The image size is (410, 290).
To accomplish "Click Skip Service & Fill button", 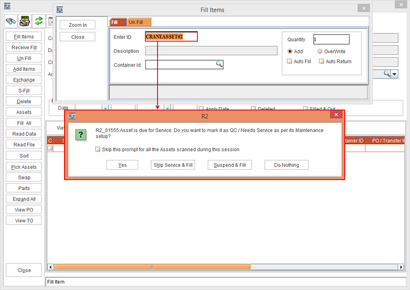I will click(173, 165).
